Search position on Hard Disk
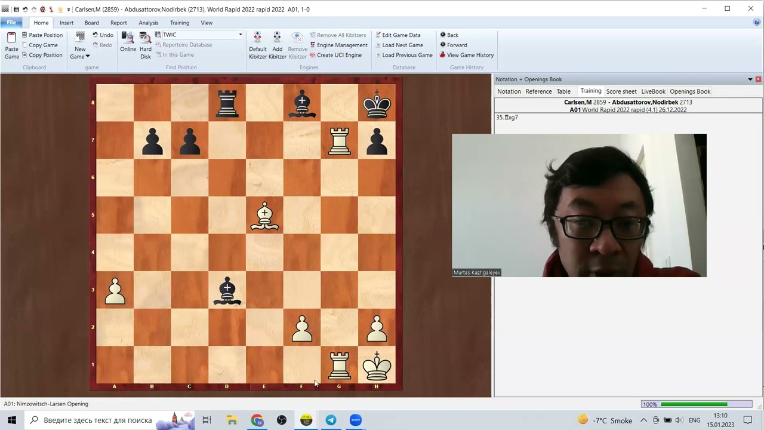This screenshot has height=430, width=764. pos(146,45)
